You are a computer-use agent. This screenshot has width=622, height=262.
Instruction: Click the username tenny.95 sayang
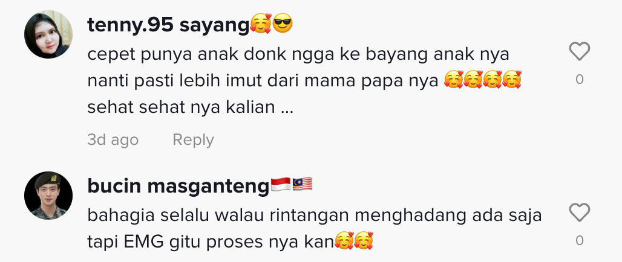(x=168, y=25)
